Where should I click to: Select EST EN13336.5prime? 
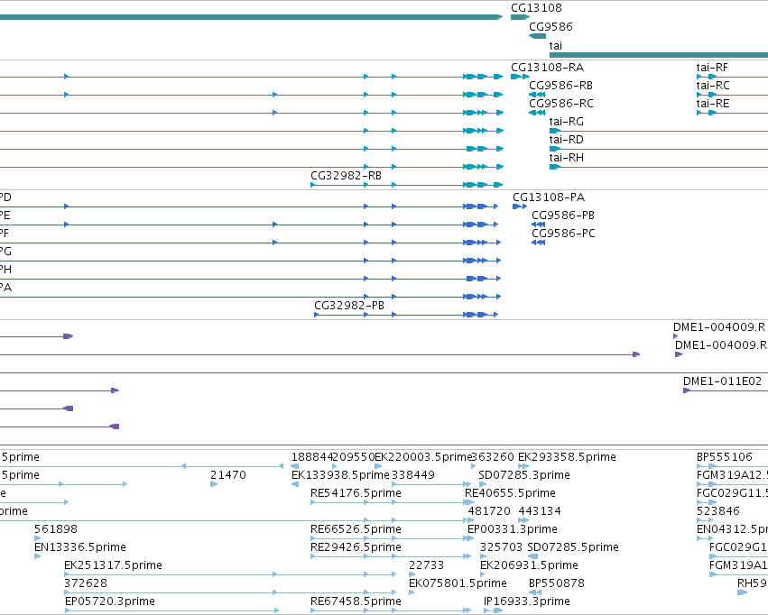(x=80, y=547)
